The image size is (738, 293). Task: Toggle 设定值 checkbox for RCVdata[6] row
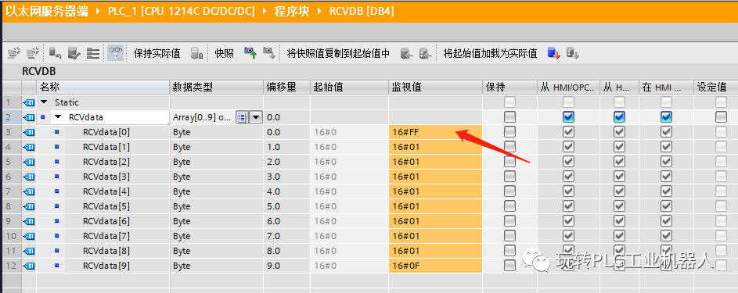(721, 221)
